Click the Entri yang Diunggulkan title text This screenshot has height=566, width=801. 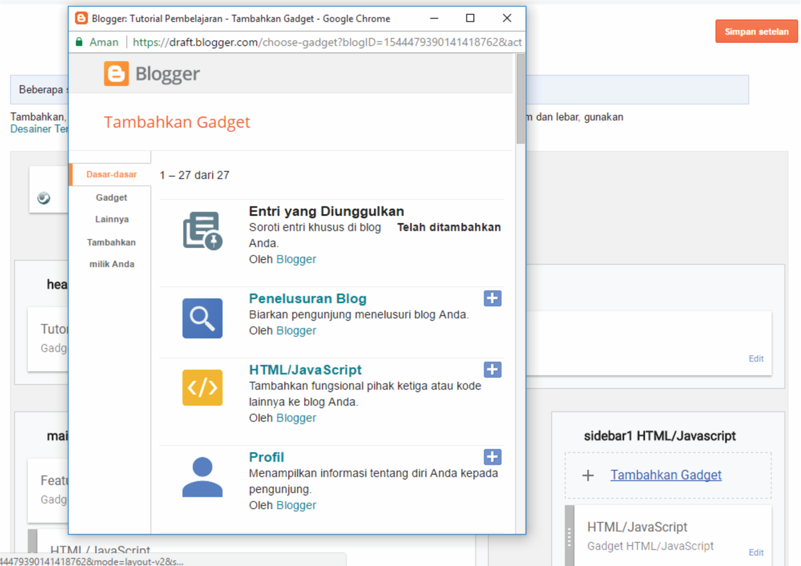pos(326,211)
